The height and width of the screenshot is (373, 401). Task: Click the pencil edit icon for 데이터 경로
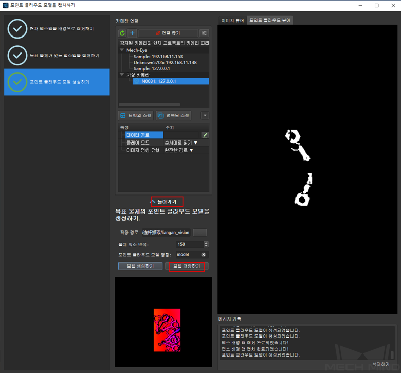coord(205,135)
